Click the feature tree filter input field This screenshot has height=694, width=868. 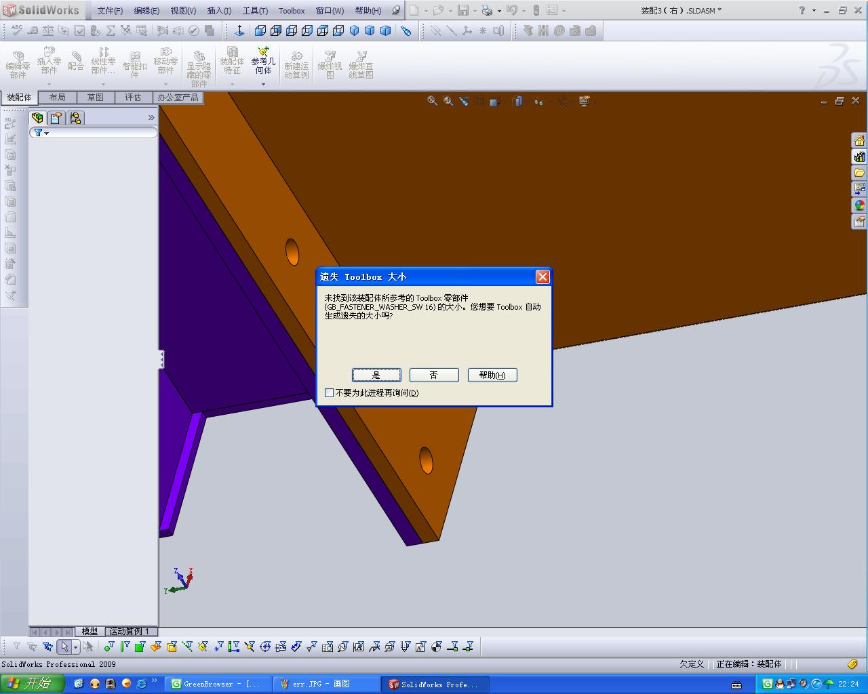pyautogui.click(x=94, y=133)
